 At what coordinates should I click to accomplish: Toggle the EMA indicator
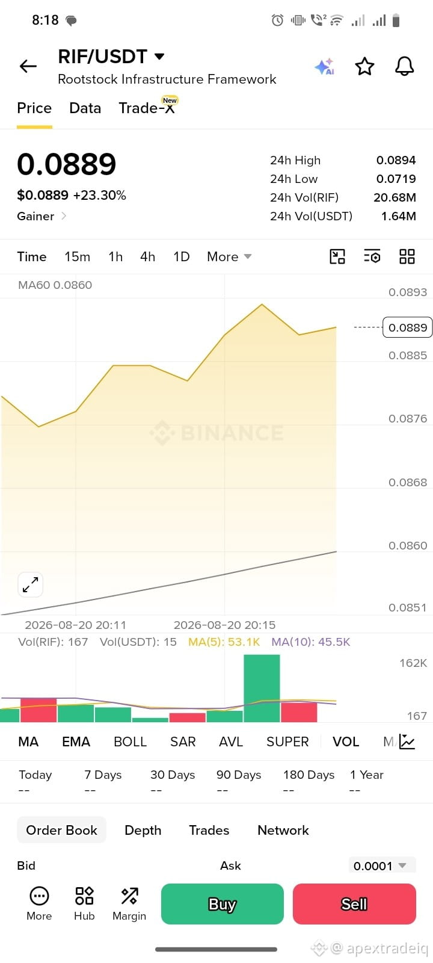tap(76, 742)
